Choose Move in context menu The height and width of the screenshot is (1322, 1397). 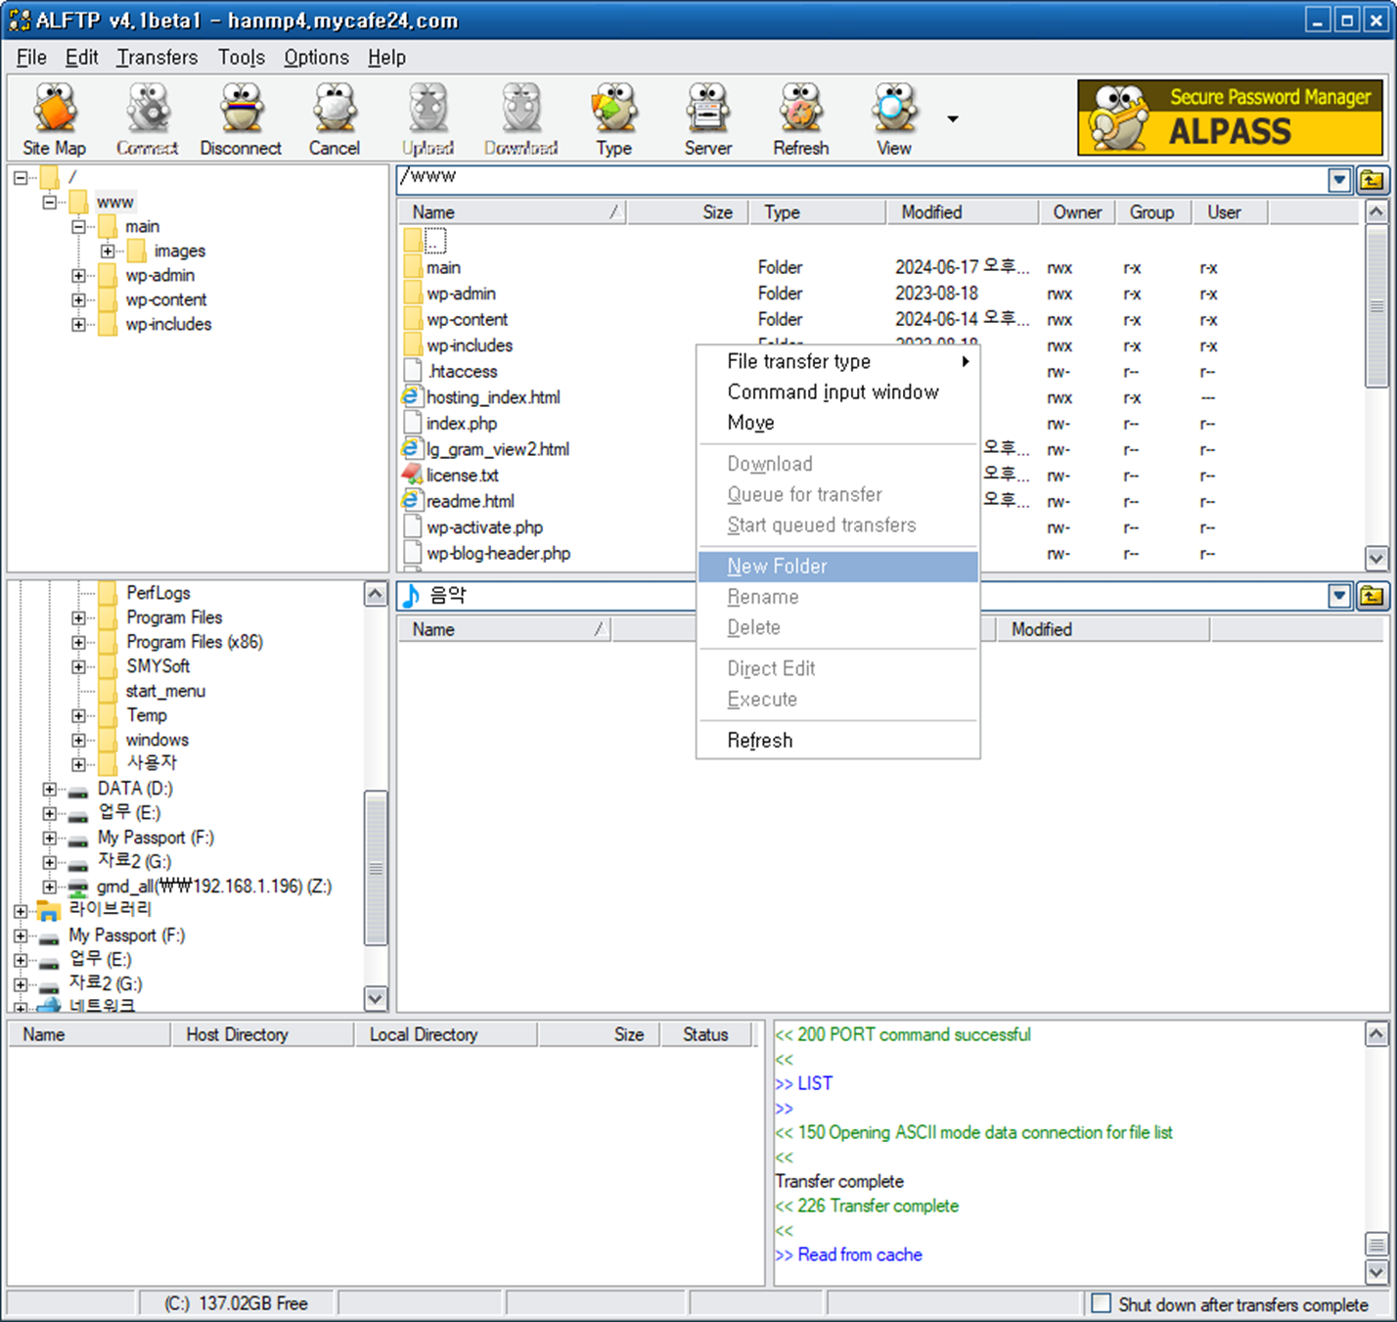pyautogui.click(x=838, y=423)
